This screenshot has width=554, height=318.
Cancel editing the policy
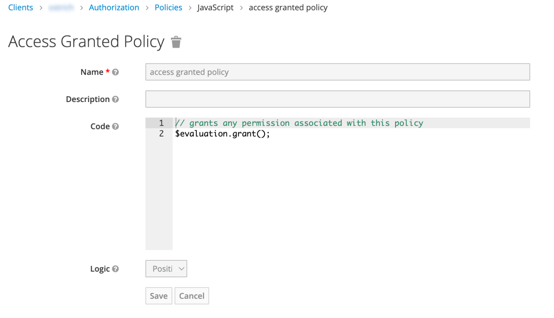pos(192,296)
